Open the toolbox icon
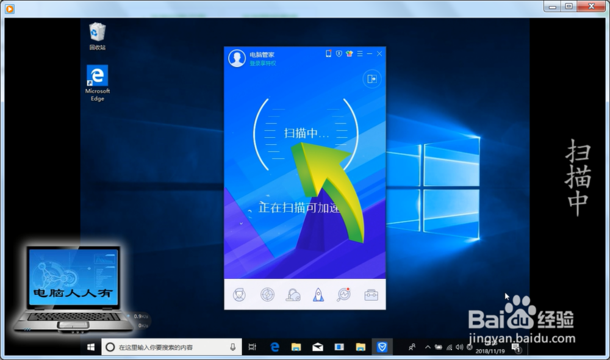 371,295
